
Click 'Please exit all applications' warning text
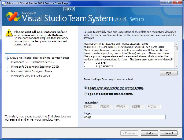(40, 33)
